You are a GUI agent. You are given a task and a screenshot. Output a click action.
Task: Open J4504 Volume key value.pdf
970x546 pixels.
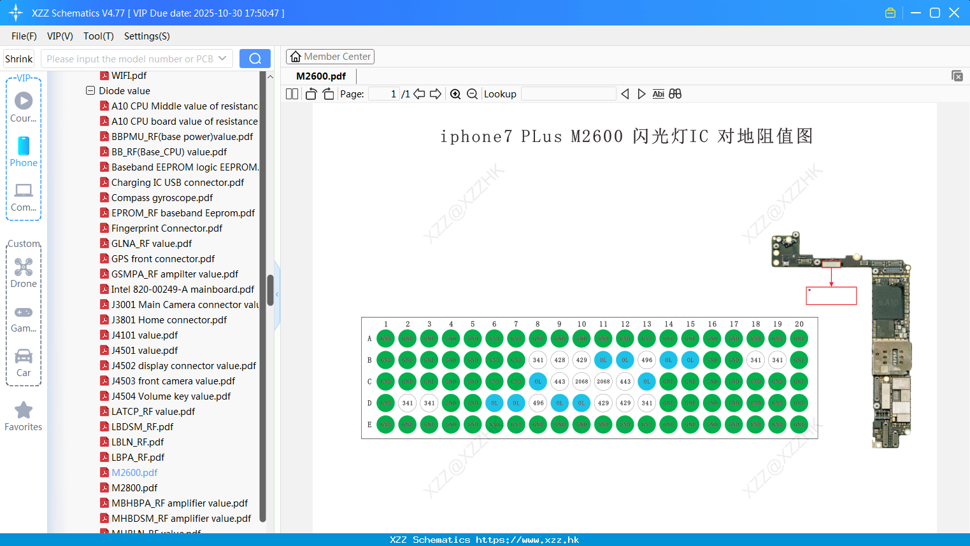click(171, 396)
